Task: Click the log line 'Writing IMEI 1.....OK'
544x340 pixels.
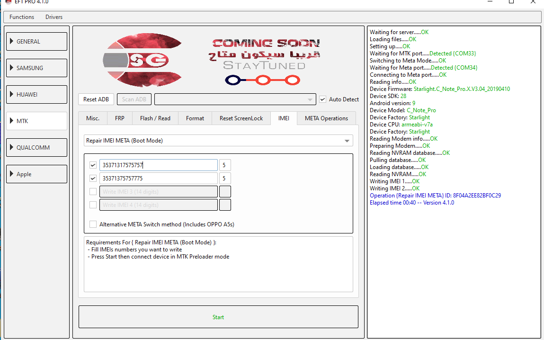Action: coord(394,181)
